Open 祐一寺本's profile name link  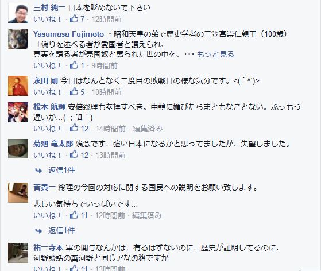coord(48,247)
